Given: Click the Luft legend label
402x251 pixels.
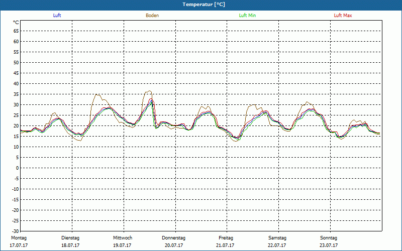Looking at the screenshot, I should [x=57, y=16].
